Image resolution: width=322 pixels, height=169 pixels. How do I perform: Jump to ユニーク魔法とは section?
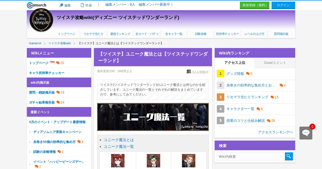(119, 140)
